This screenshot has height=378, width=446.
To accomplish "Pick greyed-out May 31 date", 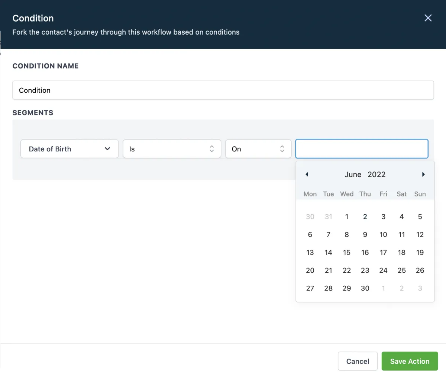I will coord(328,217).
